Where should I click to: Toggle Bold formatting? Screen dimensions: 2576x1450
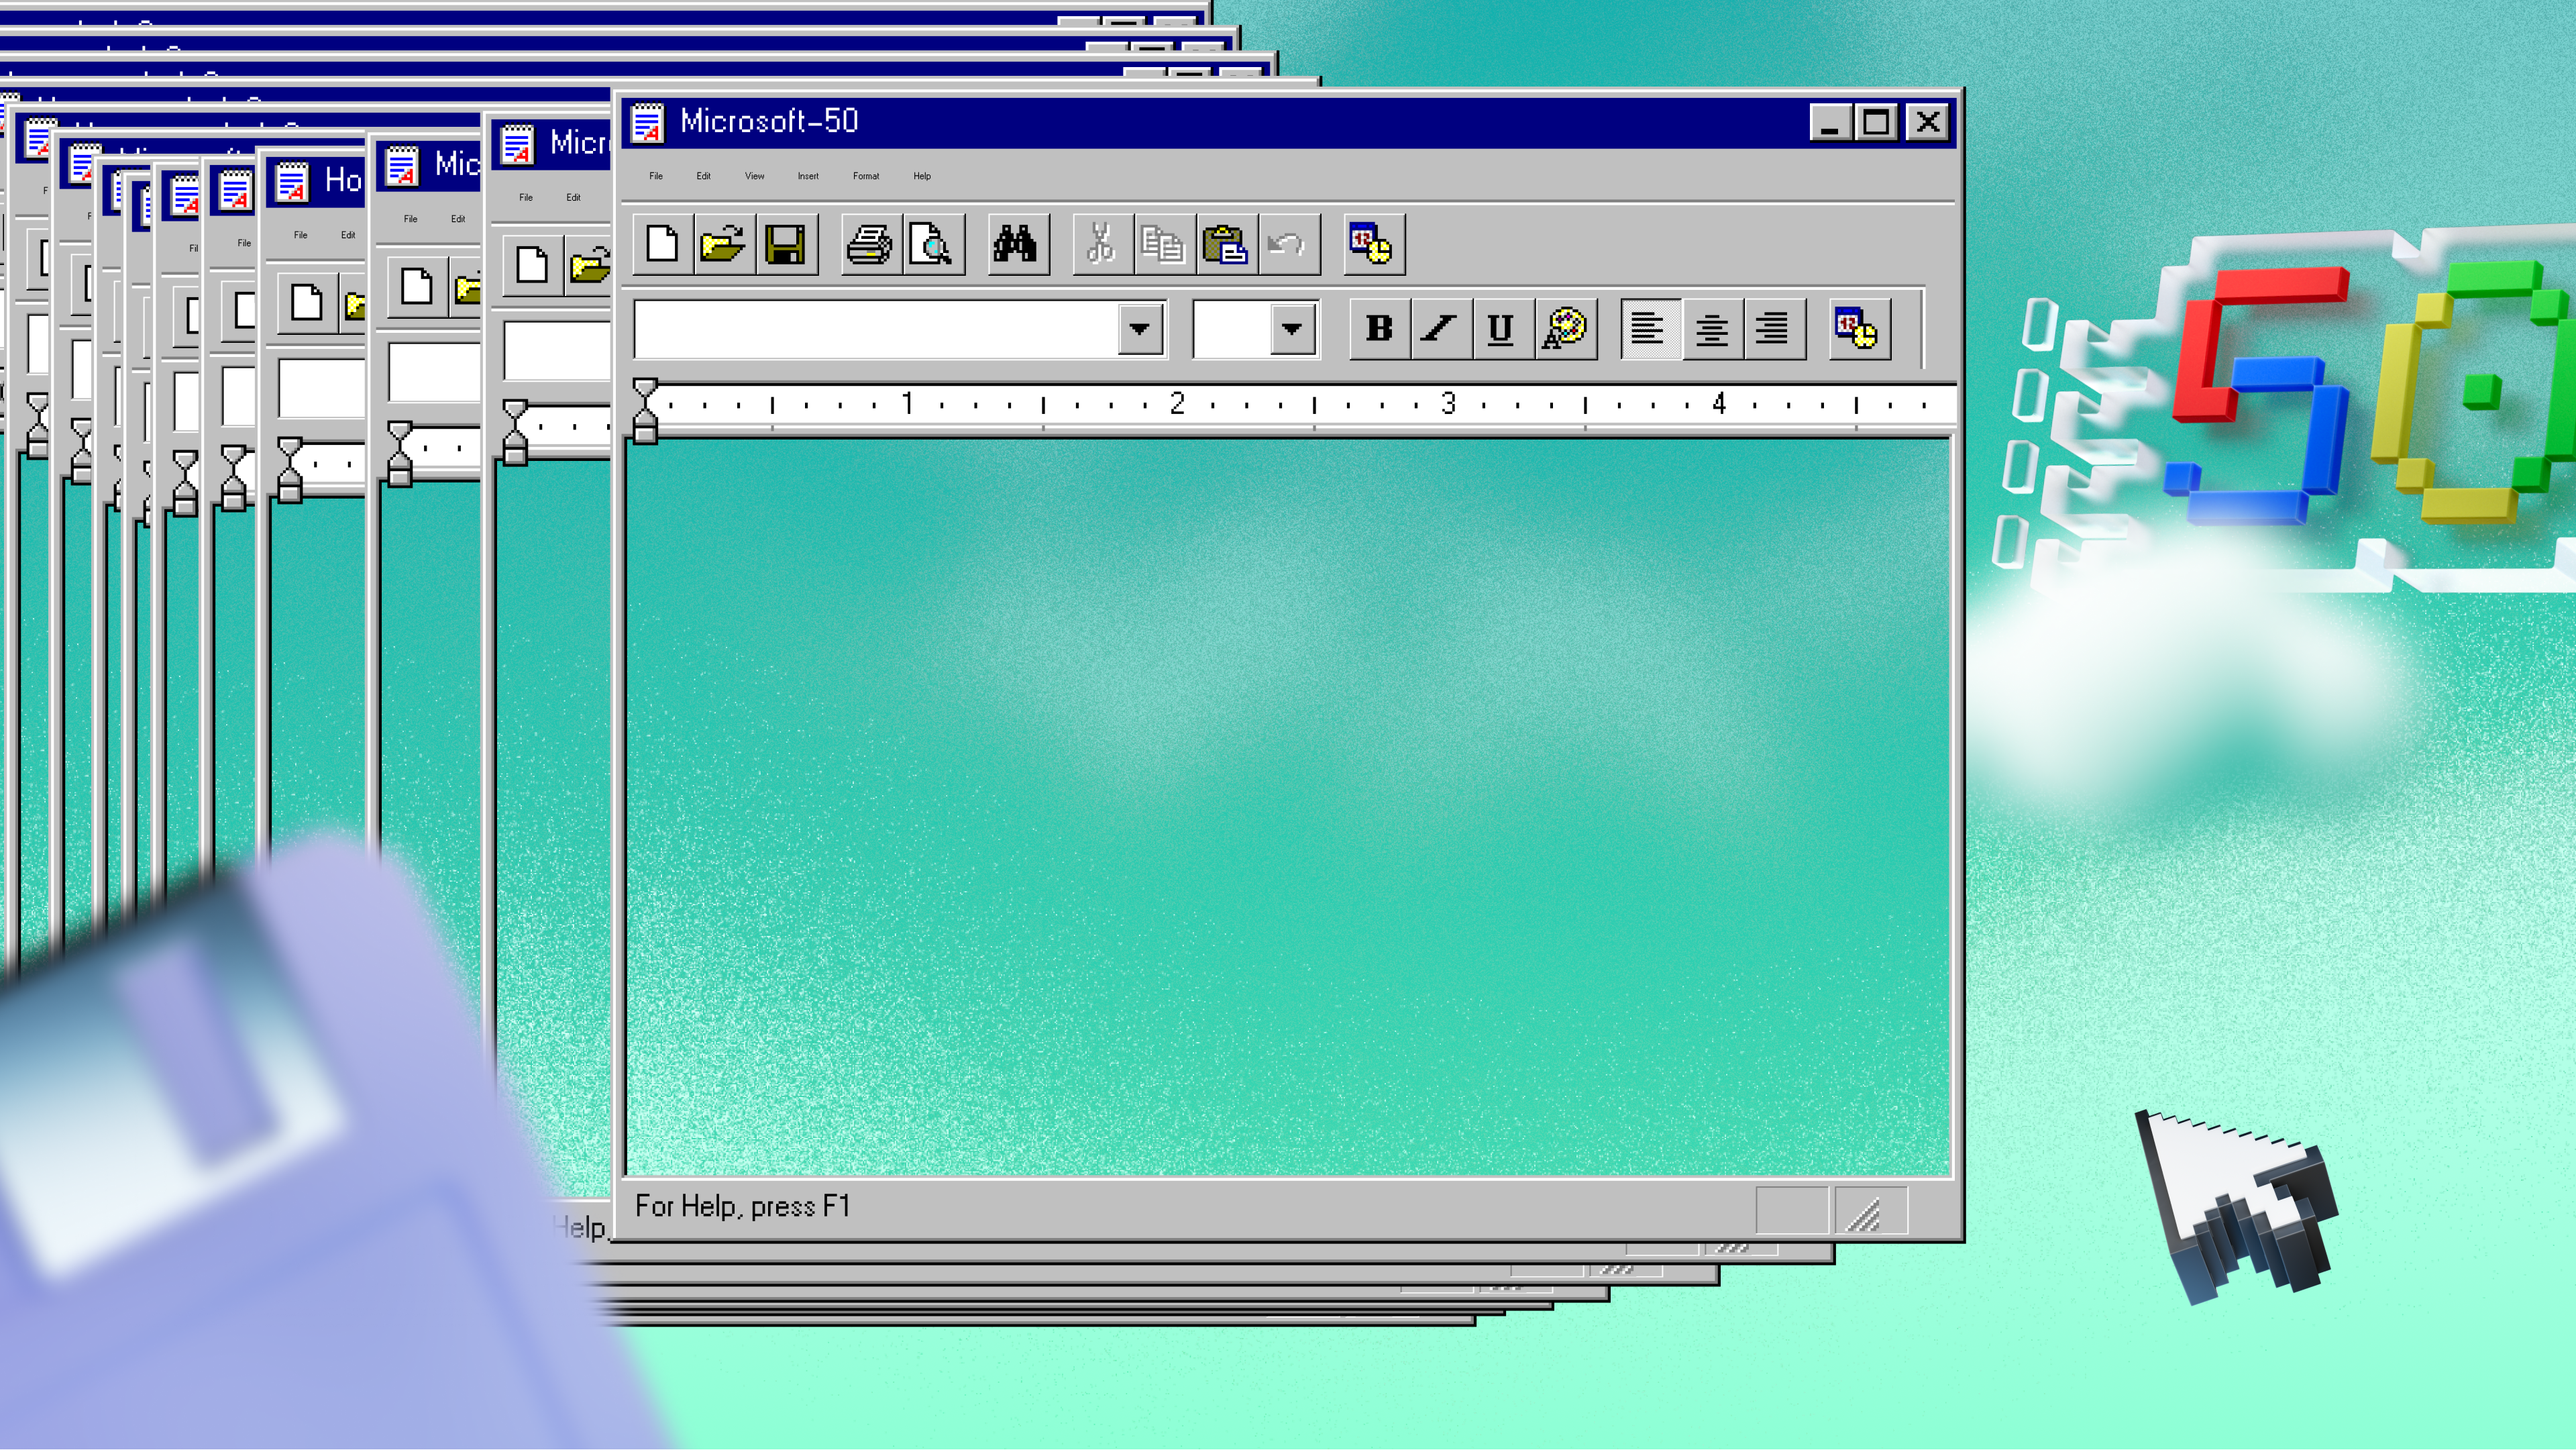pos(1380,328)
